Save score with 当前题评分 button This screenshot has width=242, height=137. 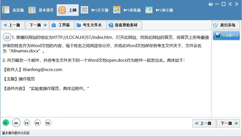[226, 36]
